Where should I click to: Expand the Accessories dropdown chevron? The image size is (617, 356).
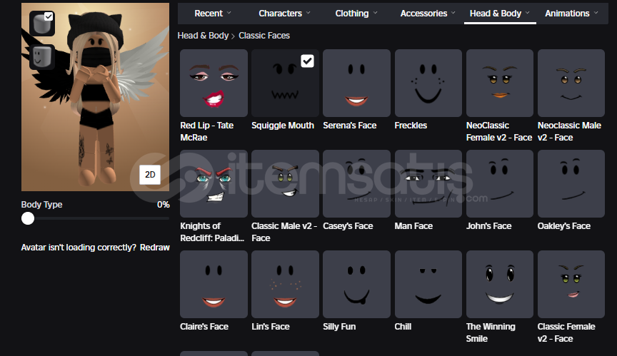[453, 13]
